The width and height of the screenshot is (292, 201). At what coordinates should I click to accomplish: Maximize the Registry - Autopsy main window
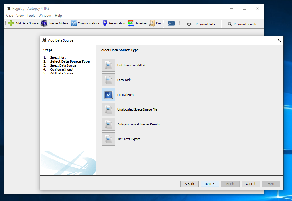click(x=244, y=9)
